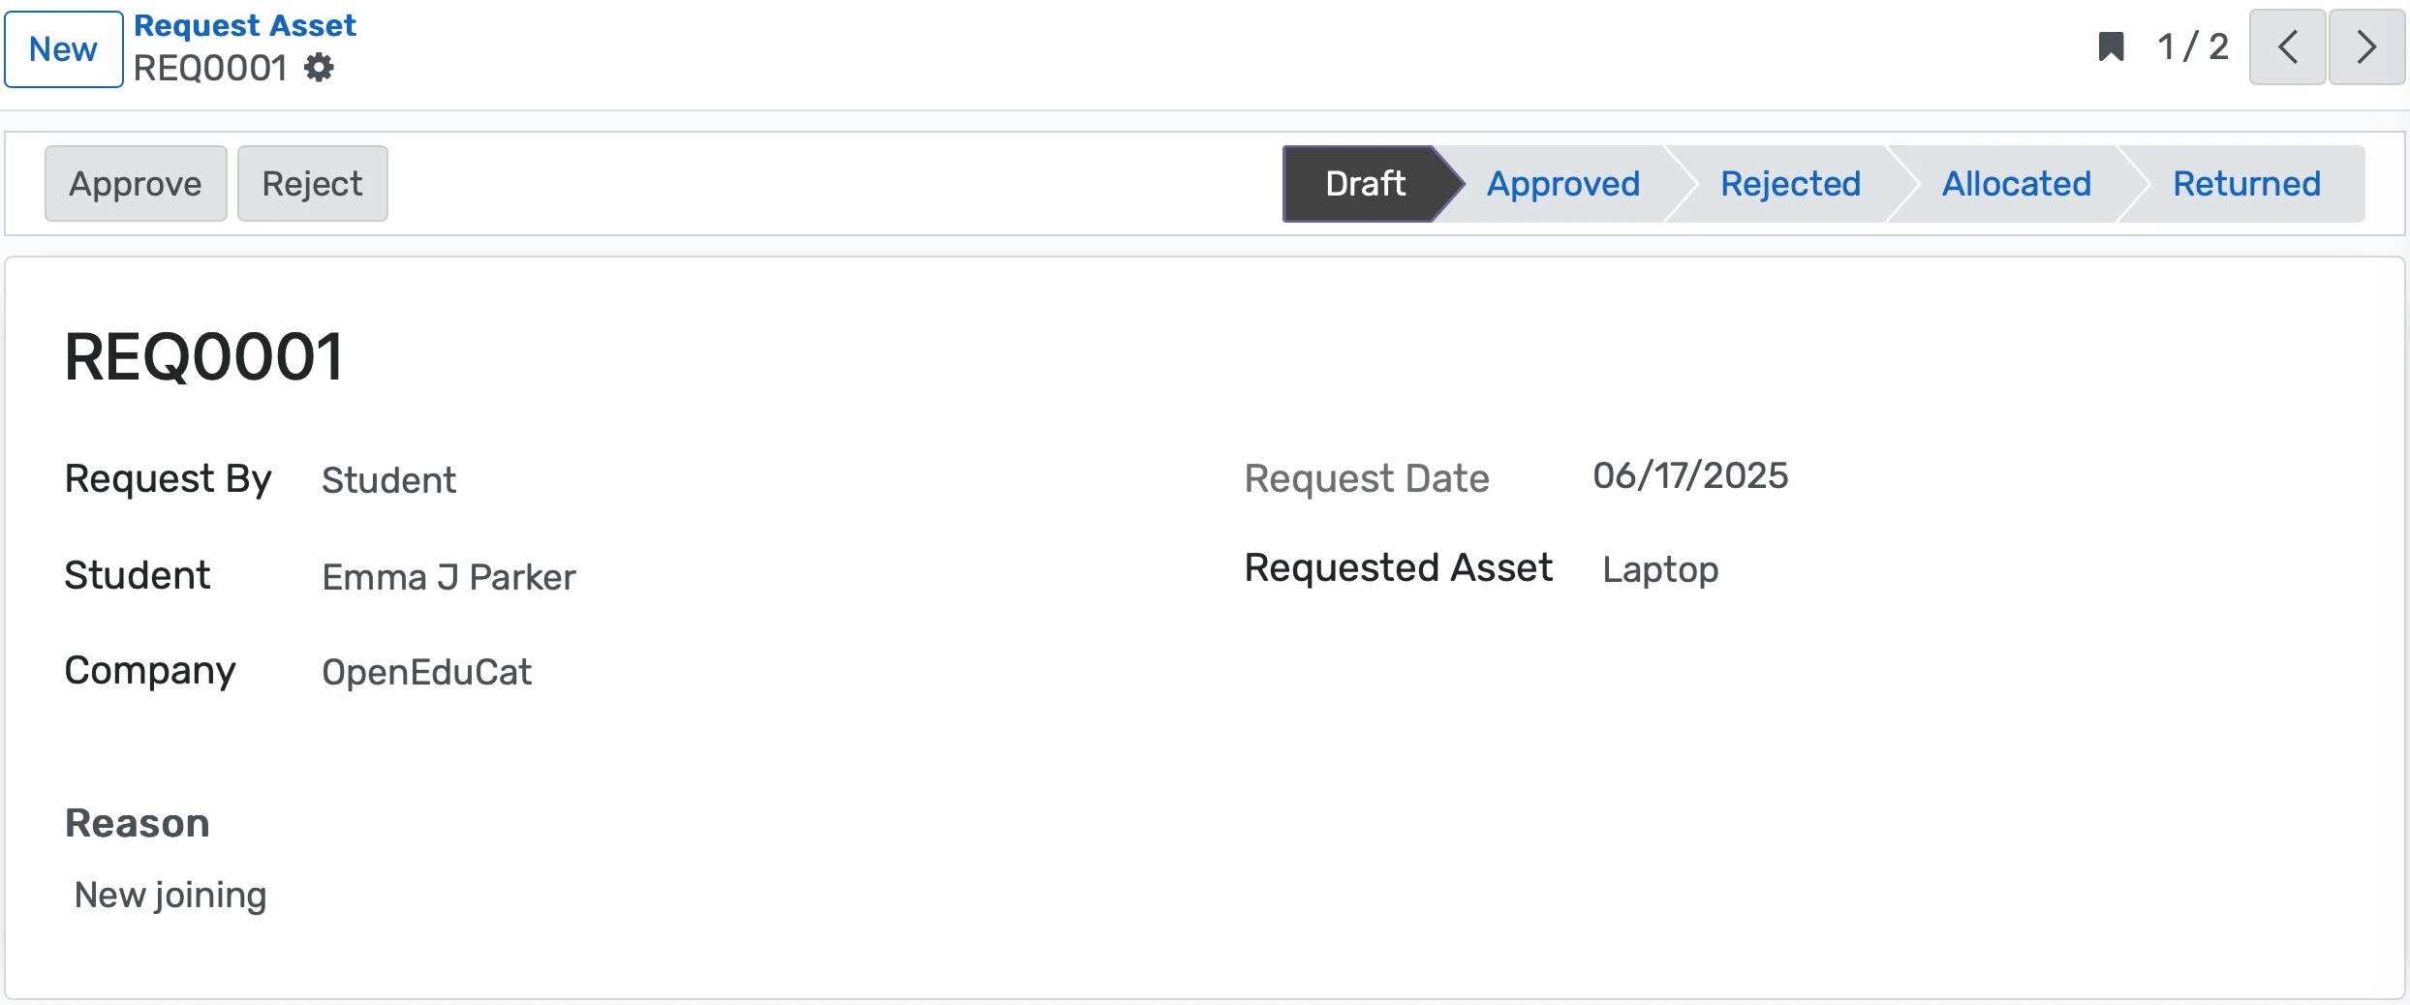The width and height of the screenshot is (2410, 1005).
Task: Toggle Request By to a different requester
Action: (388, 479)
